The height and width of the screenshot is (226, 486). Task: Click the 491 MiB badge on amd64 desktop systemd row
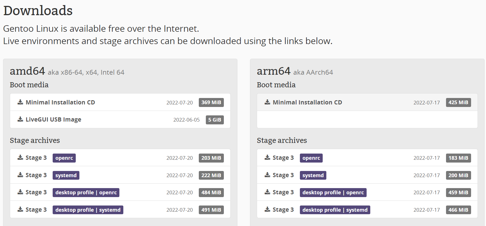point(211,209)
